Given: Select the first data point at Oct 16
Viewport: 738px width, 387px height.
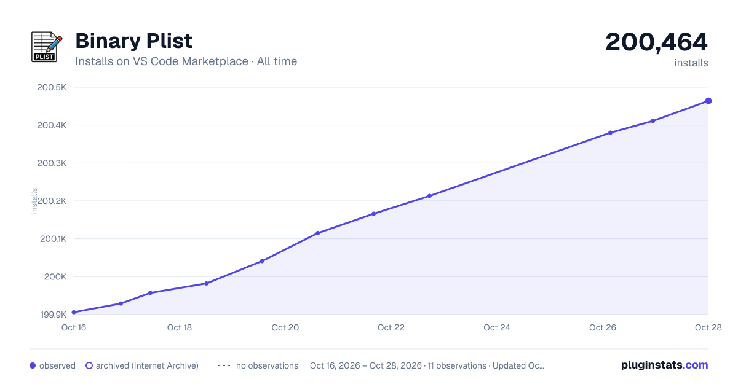Looking at the screenshot, I should pos(74,312).
